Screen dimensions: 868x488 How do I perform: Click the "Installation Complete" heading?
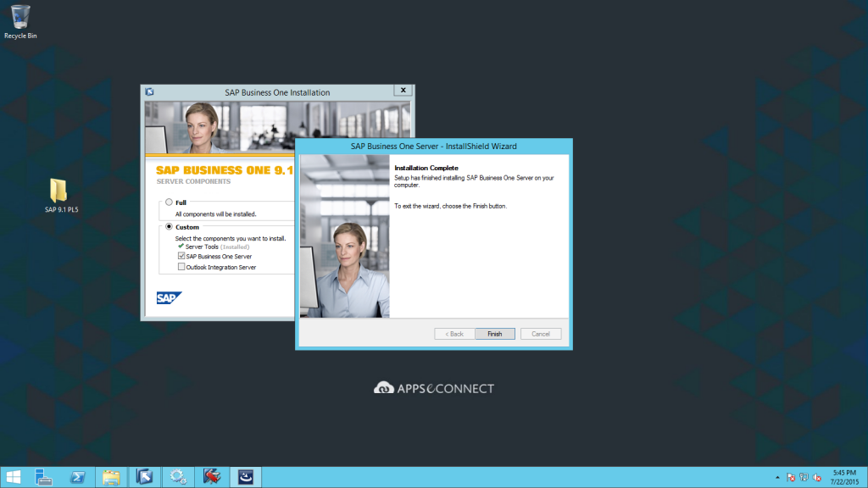coord(426,168)
